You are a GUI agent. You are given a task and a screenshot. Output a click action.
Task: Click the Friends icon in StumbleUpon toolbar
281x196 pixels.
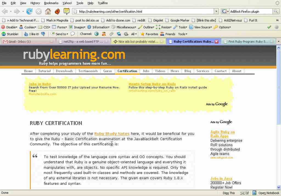coord(162,34)
